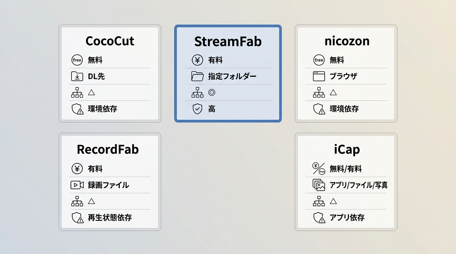The height and width of the screenshot is (254, 456).
Task: Click the network hierarchy icon in CocoCut card
Action: (x=77, y=93)
